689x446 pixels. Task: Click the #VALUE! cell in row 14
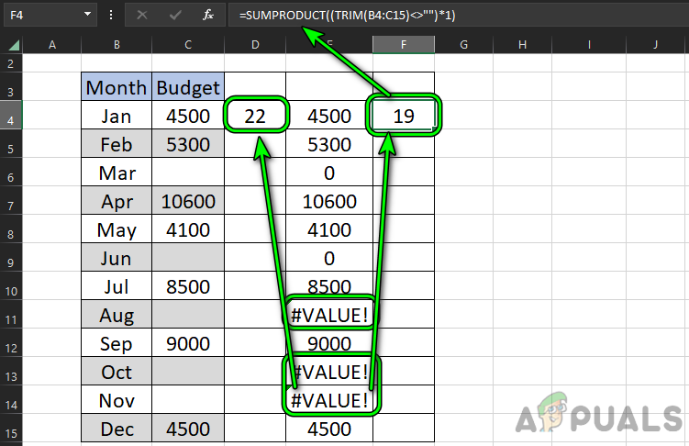pyautogui.click(x=329, y=400)
